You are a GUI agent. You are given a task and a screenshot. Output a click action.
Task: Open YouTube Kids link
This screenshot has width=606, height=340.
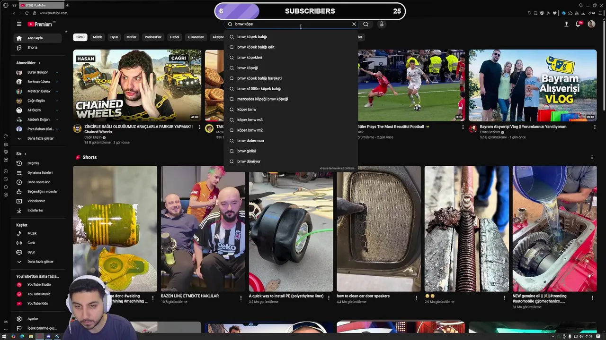click(x=37, y=303)
